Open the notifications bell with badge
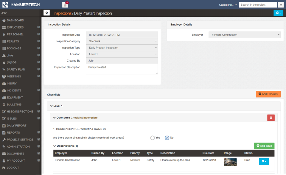 pos(65,4)
